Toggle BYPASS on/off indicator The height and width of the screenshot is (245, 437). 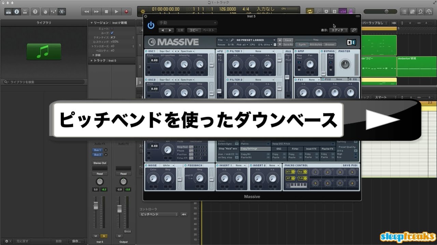(x=321, y=51)
